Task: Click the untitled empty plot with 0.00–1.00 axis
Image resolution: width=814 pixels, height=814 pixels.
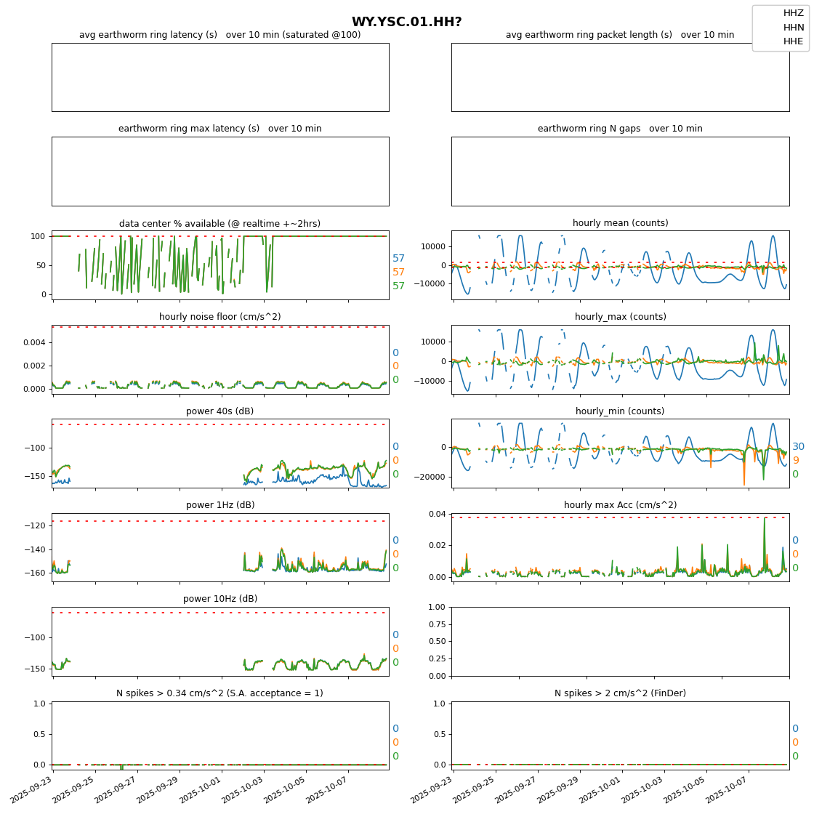Action: (x=620, y=641)
